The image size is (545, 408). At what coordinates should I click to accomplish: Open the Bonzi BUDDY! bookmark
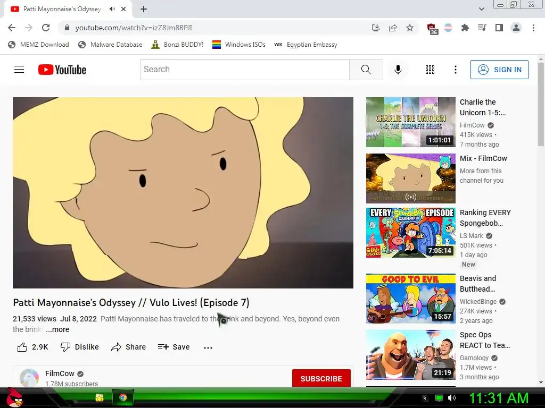point(177,45)
